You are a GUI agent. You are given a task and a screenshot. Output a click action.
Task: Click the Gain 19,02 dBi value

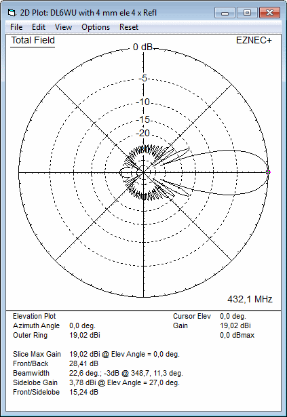point(235,325)
